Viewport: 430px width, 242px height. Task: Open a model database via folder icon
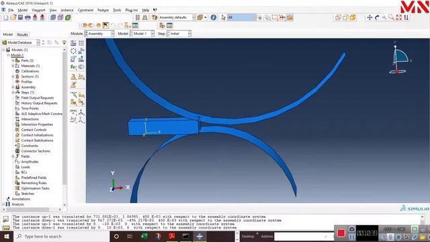coord(13,17)
